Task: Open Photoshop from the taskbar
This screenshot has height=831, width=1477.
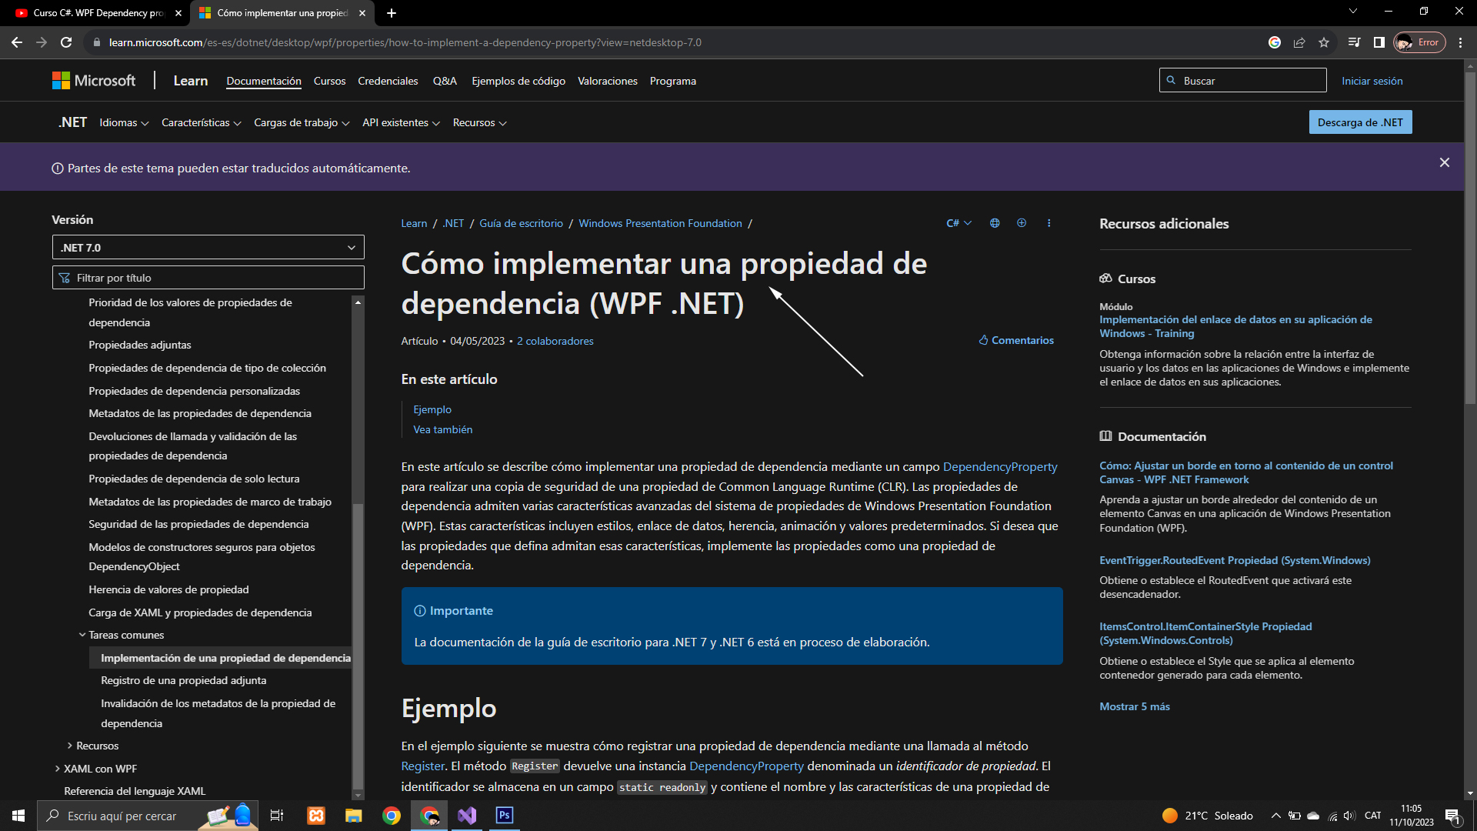Action: click(x=505, y=816)
